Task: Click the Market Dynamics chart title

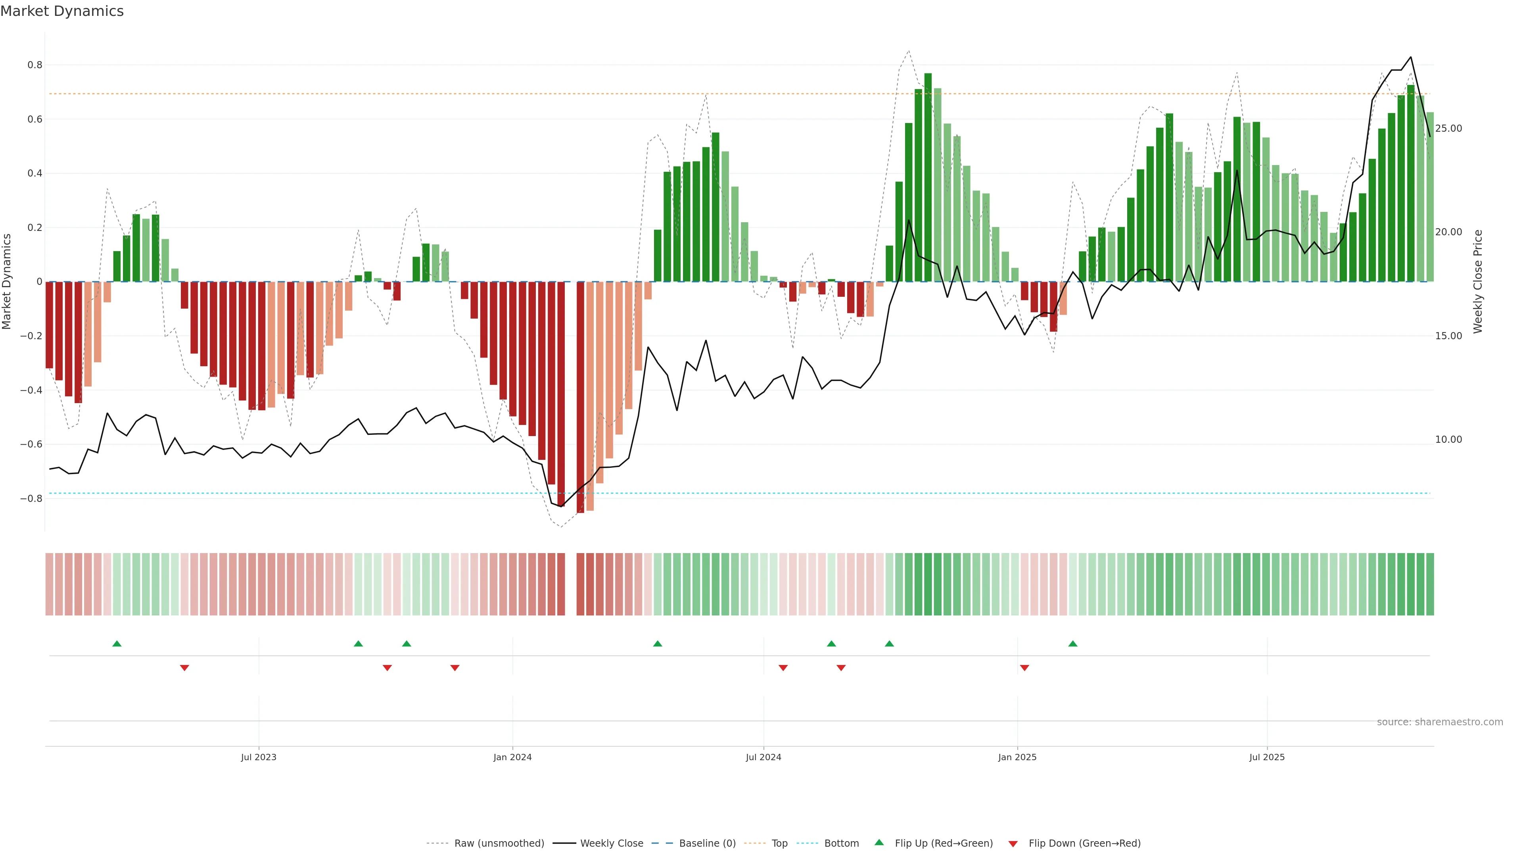Action: point(62,11)
